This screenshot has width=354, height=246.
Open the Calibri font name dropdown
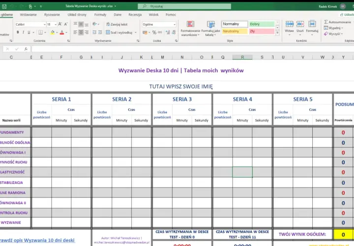[x=44, y=24]
